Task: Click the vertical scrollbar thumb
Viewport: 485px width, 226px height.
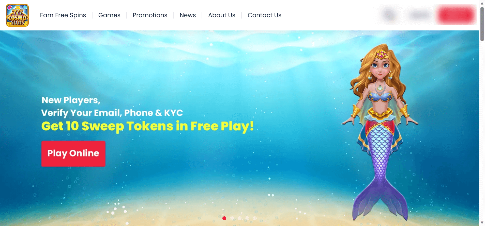Action: click(x=482, y=24)
